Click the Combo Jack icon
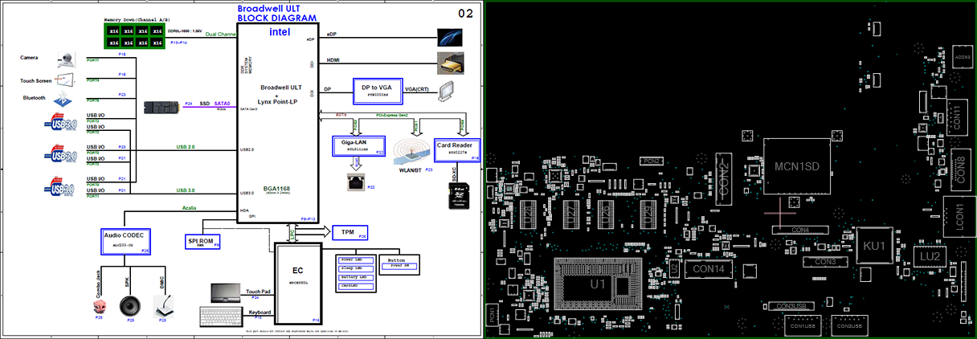Image resolution: width=977 pixels, height=339 pixels. pyautogui.click(x=99, y=306)
